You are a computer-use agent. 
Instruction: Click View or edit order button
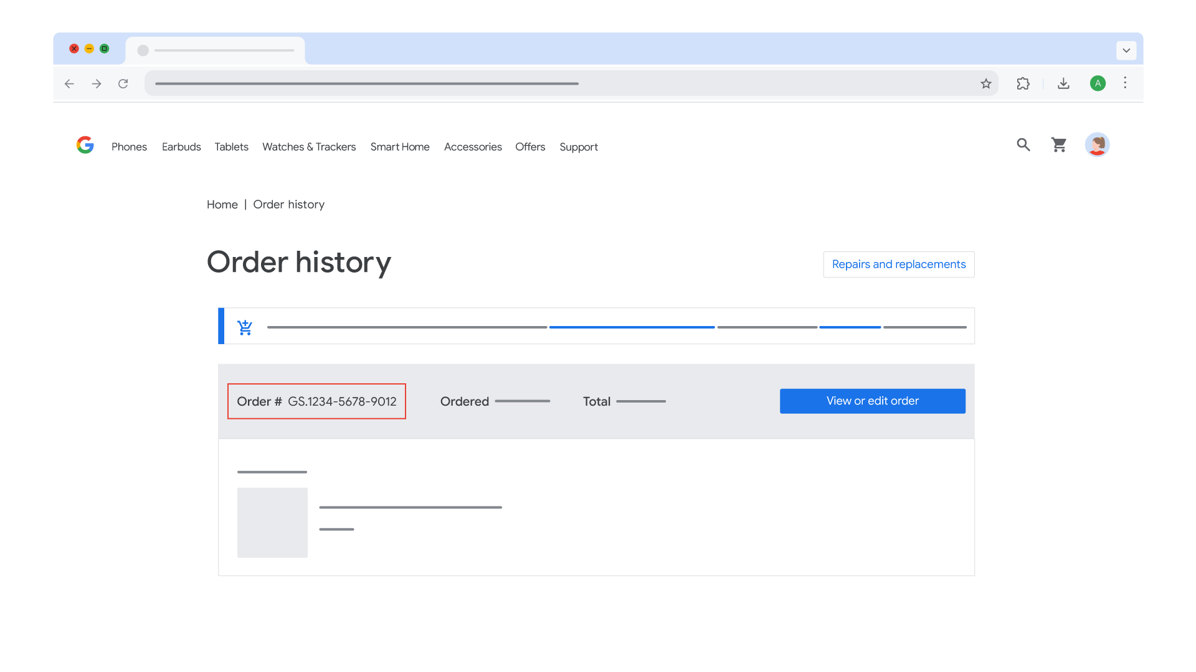click(872, 401)
